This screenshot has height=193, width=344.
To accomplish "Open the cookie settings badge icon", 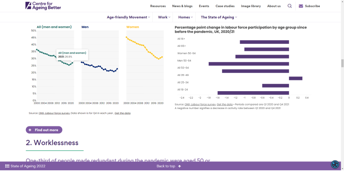I will click(335, 164).
